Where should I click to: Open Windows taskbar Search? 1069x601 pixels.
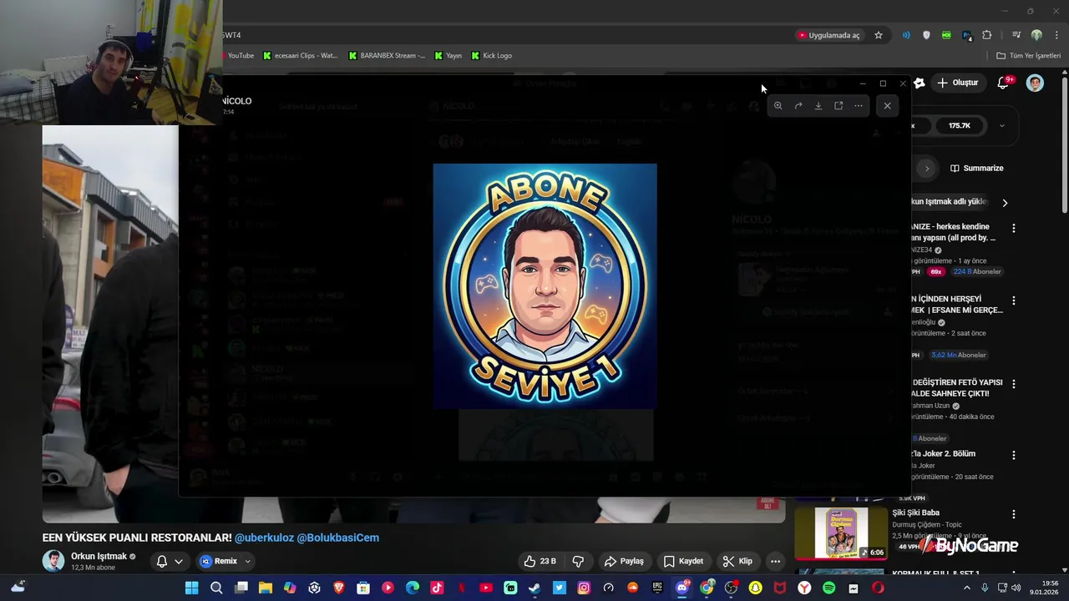point(216,588)
